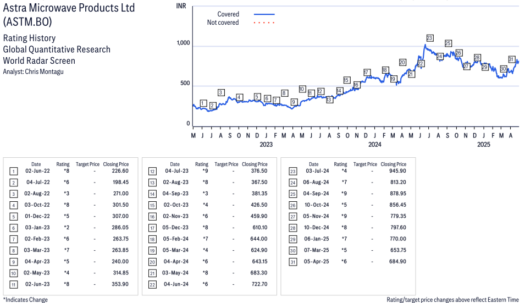Click closing price '653.75'
The height and width of the screenshot is (303, 525).
(x=398, y=250)
